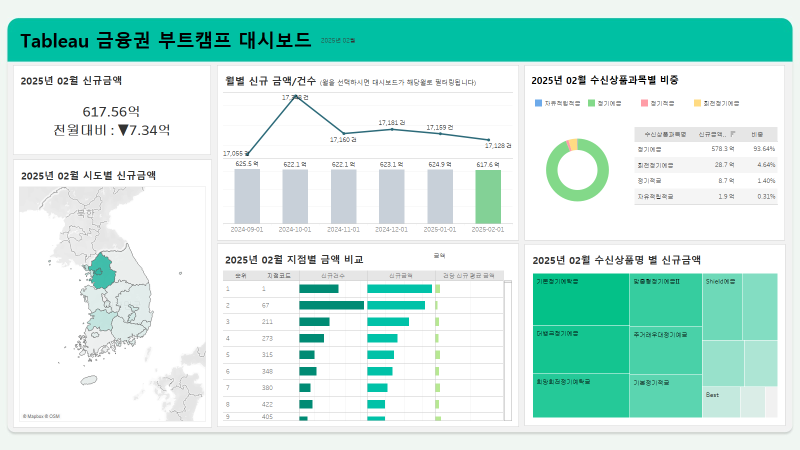Select the 2024-10-01 gray bar

click(x=295, y=196)
